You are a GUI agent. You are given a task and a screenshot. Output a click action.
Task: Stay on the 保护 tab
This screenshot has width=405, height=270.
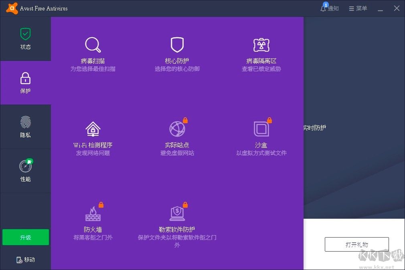(x=25, y=83)
